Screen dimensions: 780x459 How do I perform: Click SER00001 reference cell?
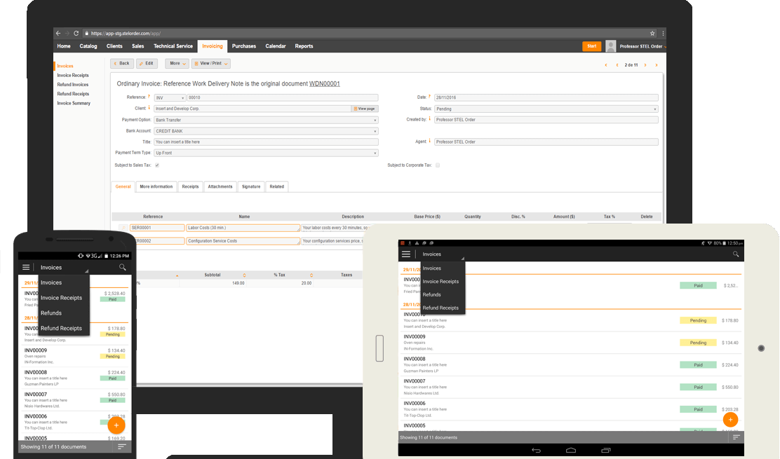(156, 228)
